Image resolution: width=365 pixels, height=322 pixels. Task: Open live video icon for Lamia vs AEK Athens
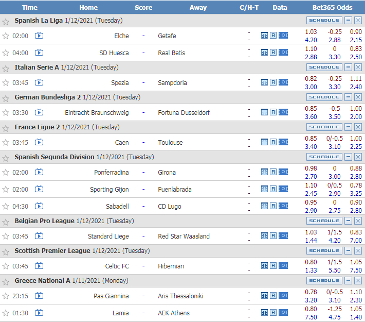39,312
